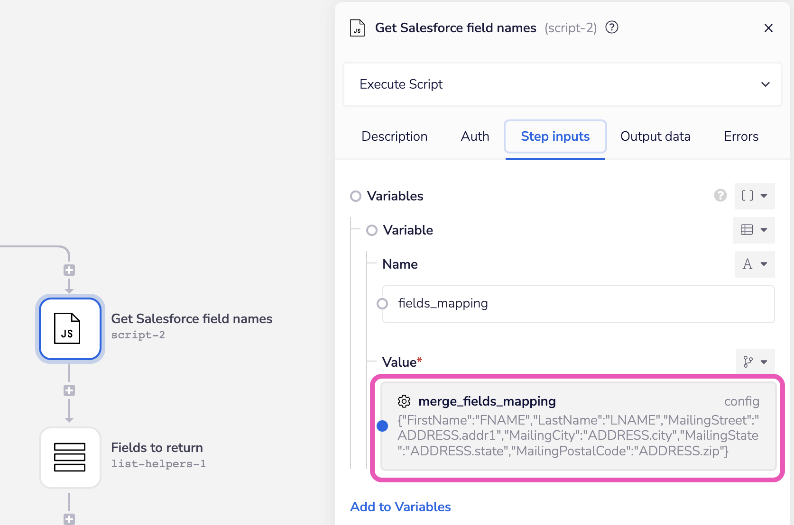Select the Fields to return list-helpers step
Image resolution: width=794 pixels, height=525 pixels.
click(70, 458)
